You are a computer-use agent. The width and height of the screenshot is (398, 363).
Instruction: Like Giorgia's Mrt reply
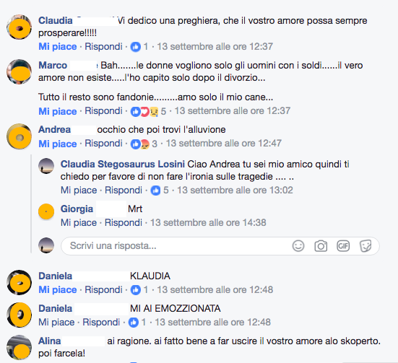(x=79, y=223)
